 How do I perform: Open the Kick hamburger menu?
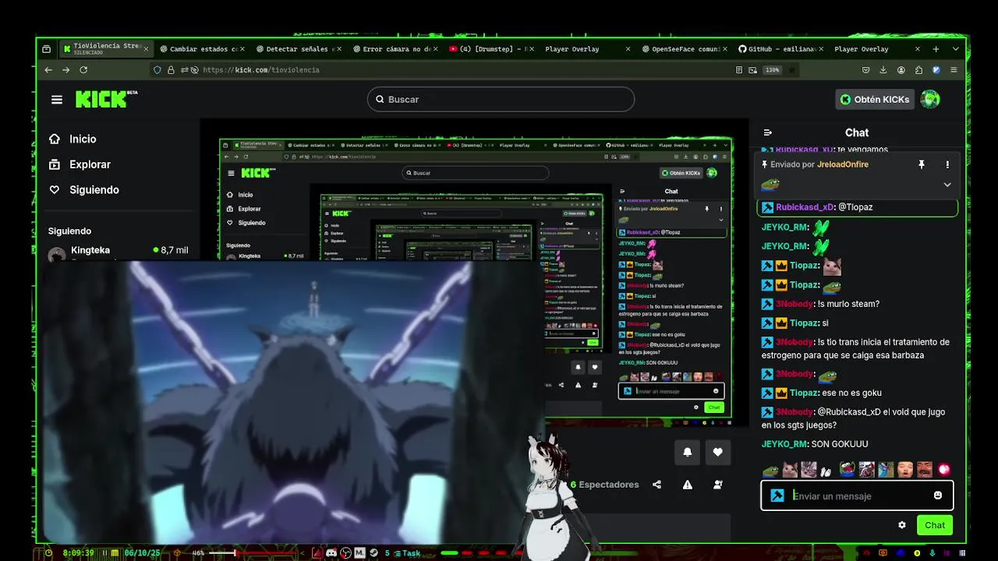pyautogui.click(x=57, y=100)
